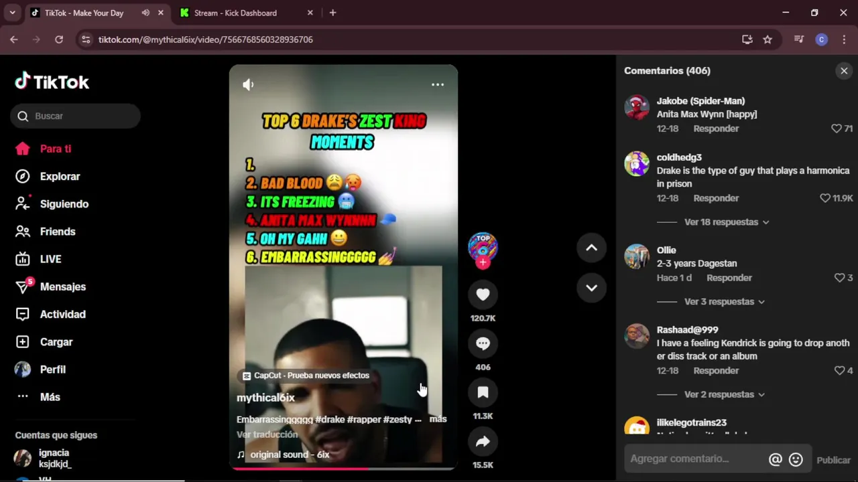
Task: Like coldhedg3's comment
Action: coord(825,198)
